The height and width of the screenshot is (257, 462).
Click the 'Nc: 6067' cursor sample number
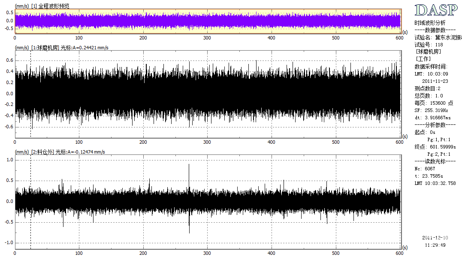425,169
